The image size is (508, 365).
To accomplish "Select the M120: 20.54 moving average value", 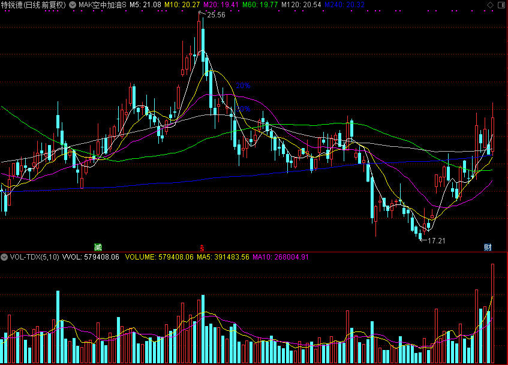I will coord(301,5).
